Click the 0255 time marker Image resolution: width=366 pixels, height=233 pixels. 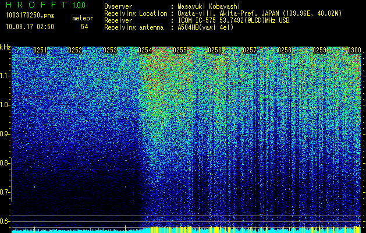click(x=180, y=50)
